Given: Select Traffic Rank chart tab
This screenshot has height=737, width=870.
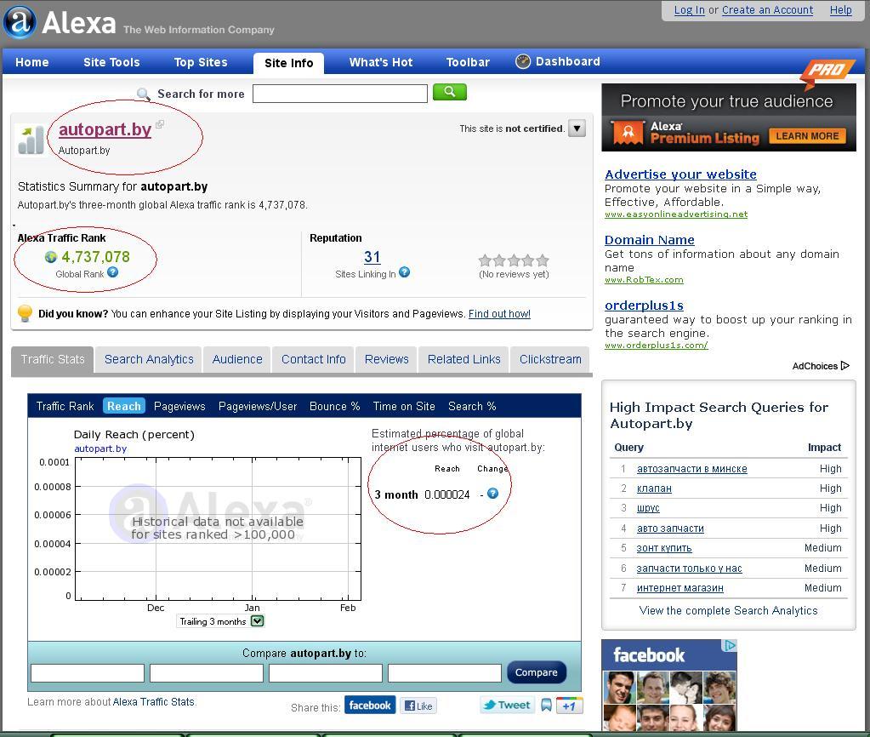Looking at the screenshot, I should 65,406.
